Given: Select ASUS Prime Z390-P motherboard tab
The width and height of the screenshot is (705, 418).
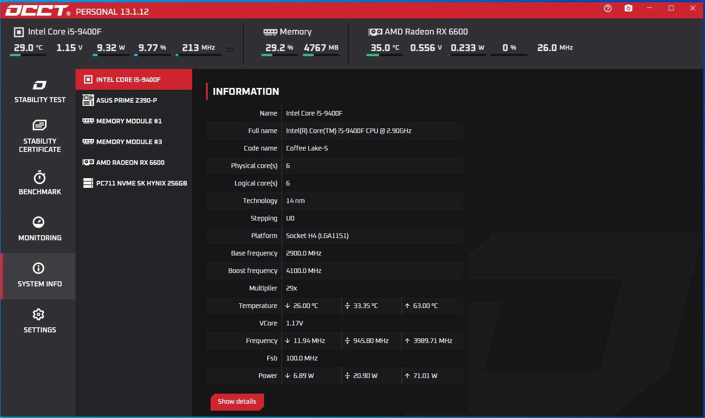Looking at the screenshot, I should [x=134, y=100].
